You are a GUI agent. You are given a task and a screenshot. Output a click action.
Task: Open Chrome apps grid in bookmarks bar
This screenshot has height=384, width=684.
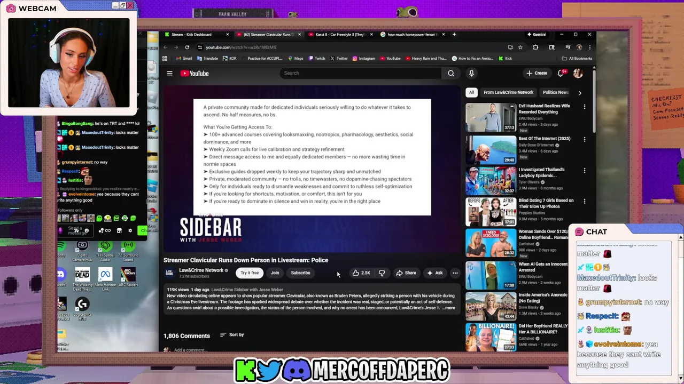click(165, 59)
